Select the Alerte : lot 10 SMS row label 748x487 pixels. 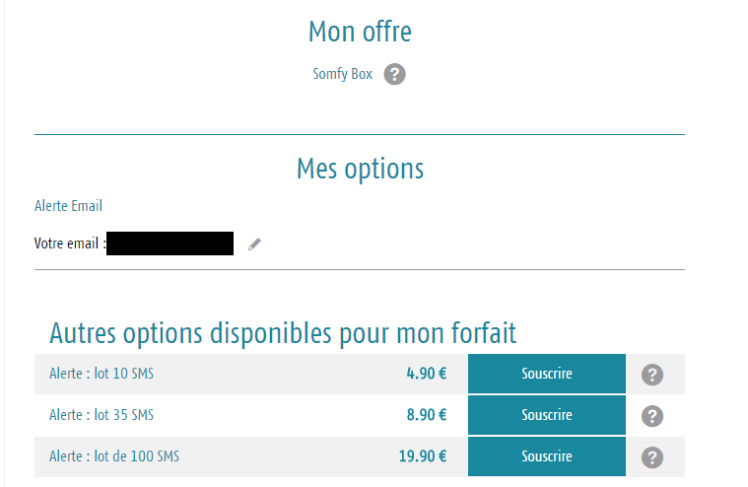(x=102, y=374)
